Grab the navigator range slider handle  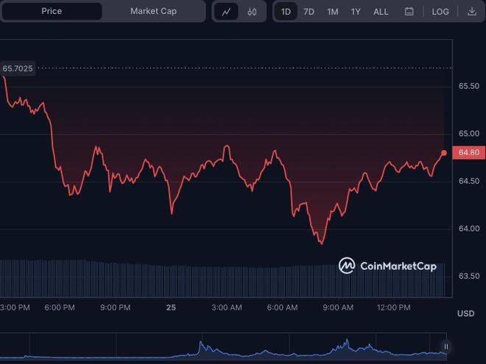tap(445, 347)
